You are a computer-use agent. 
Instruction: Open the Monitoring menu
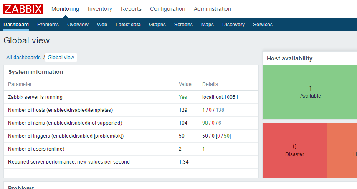65,9
